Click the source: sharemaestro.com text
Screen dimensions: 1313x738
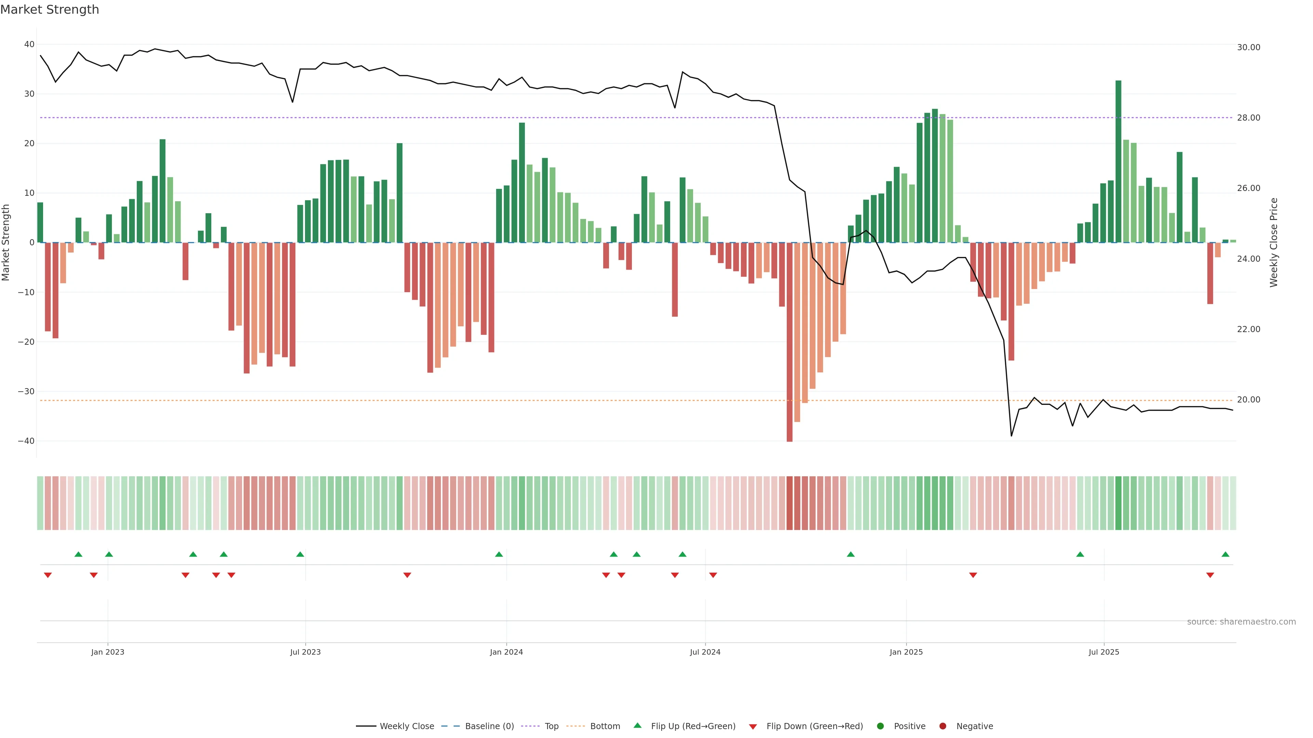[x=1241, y=622]
